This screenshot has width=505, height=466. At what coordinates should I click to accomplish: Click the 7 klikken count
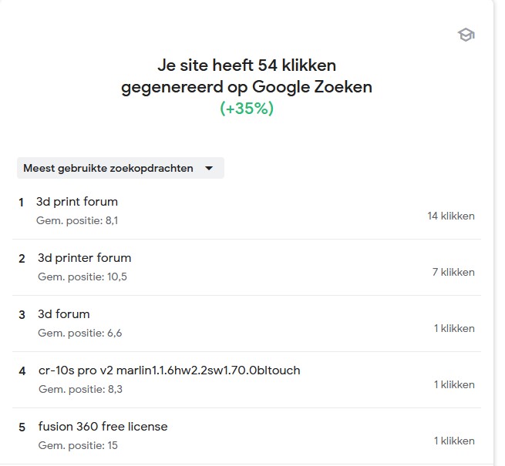point(453,272)
